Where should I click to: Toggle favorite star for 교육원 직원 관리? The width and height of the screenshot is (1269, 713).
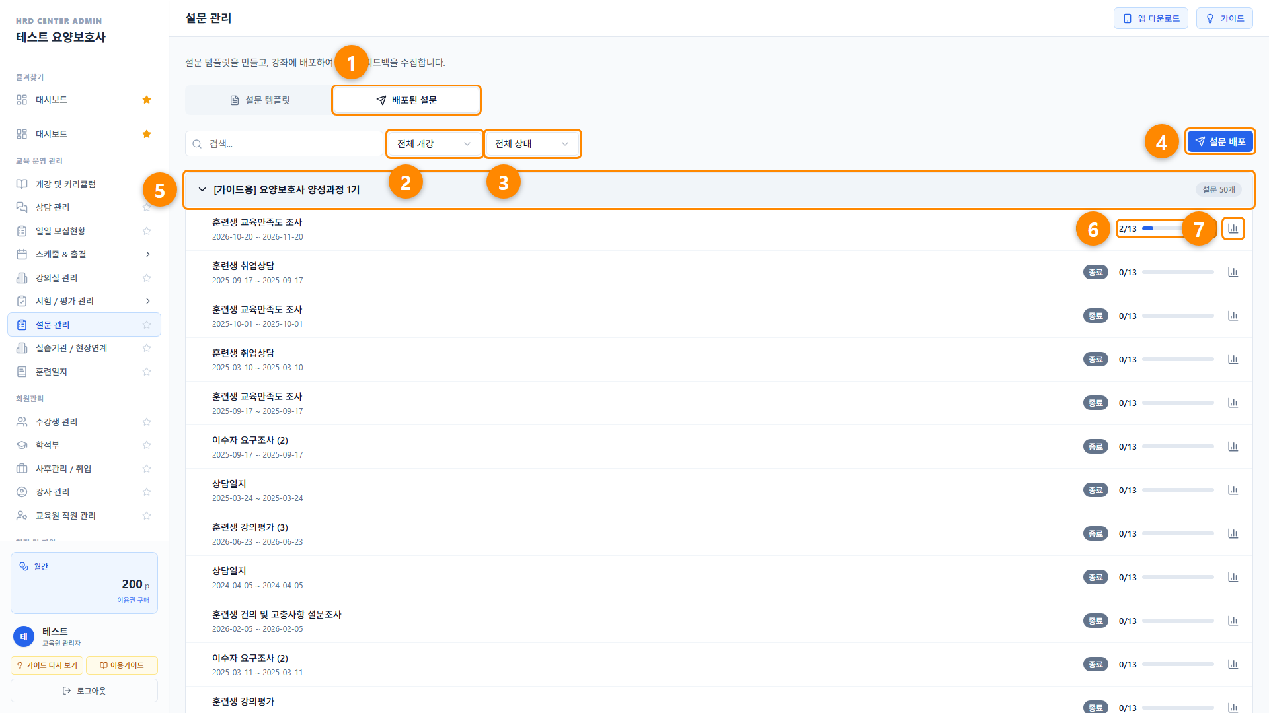coord(147,516)
